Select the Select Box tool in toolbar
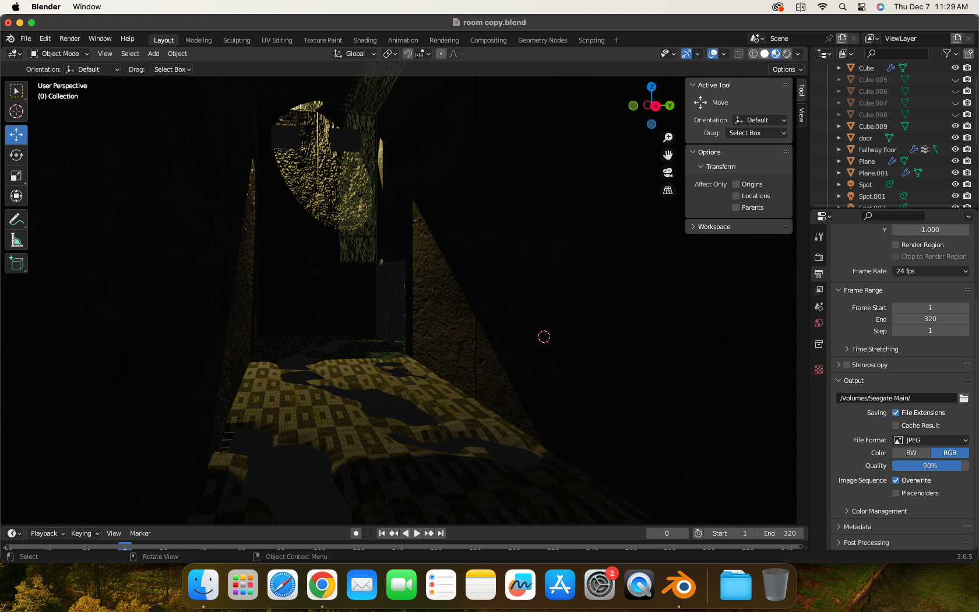The height and width of the screenshot is (612, 979). 16,91
